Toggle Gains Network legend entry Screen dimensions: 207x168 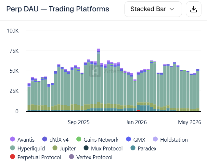click(x=97, y=140)
